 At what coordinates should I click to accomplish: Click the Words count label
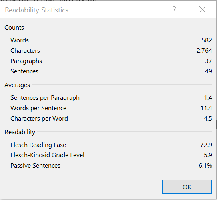pos(20,40)
